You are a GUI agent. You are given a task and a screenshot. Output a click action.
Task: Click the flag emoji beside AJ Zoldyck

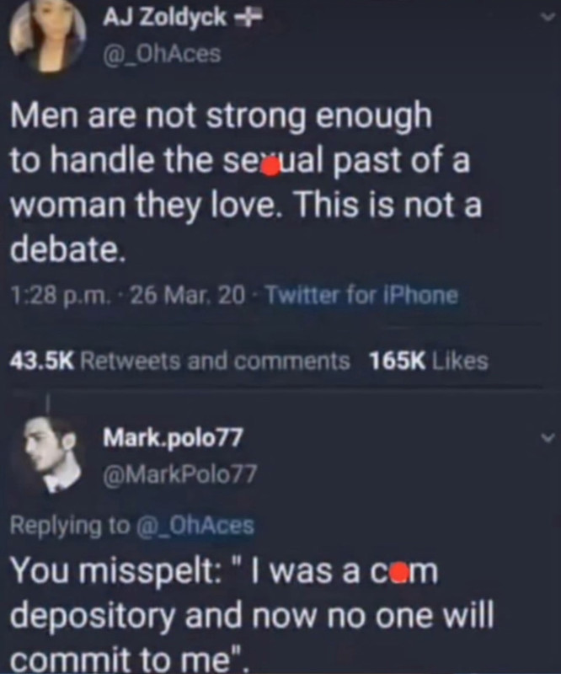248,18
